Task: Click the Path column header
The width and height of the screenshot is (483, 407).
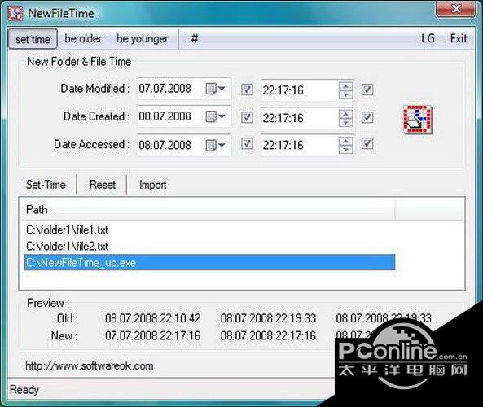Action: 208,210
